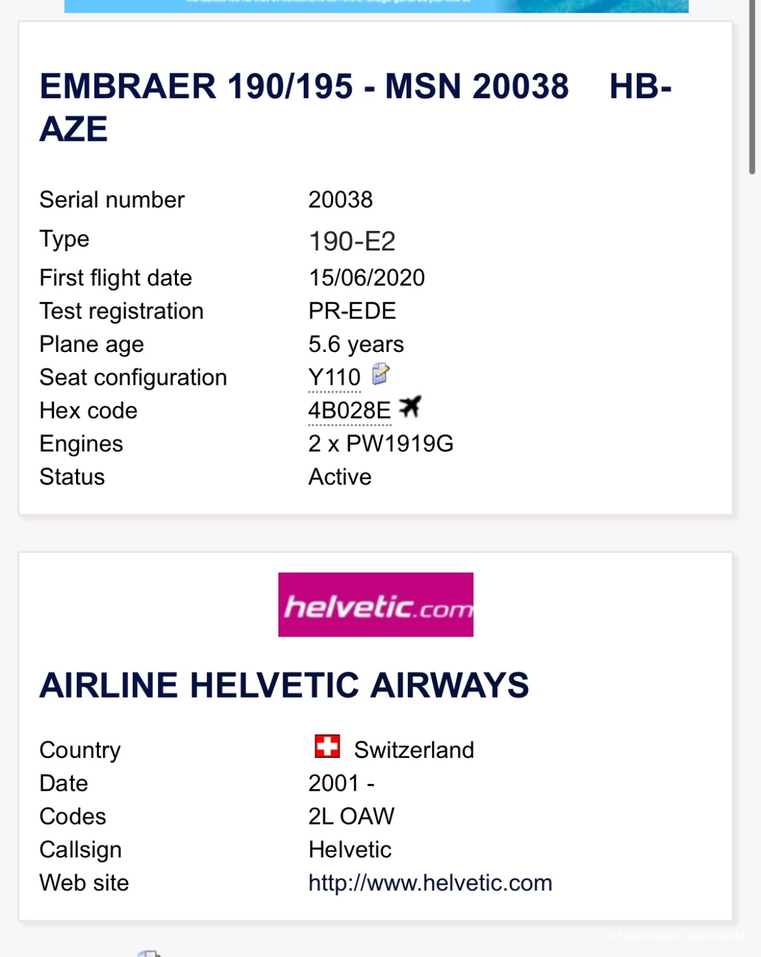Click the blue banner image at top
The width and height of the screenshot is (761, 957).
(x=376, y=6)
